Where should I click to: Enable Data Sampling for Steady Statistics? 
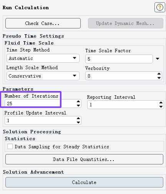click(10, 146)
